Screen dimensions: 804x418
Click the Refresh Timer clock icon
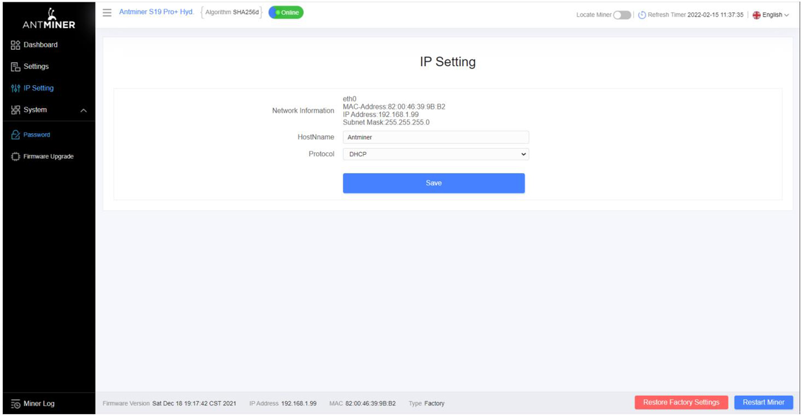(642, 15)
